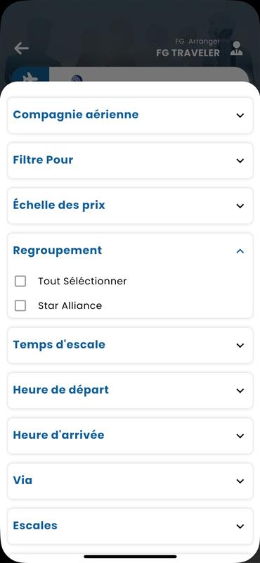The image size is (260, 563).
Task: Tap the Tout Séléctionner label
Action: coord(82,281)
